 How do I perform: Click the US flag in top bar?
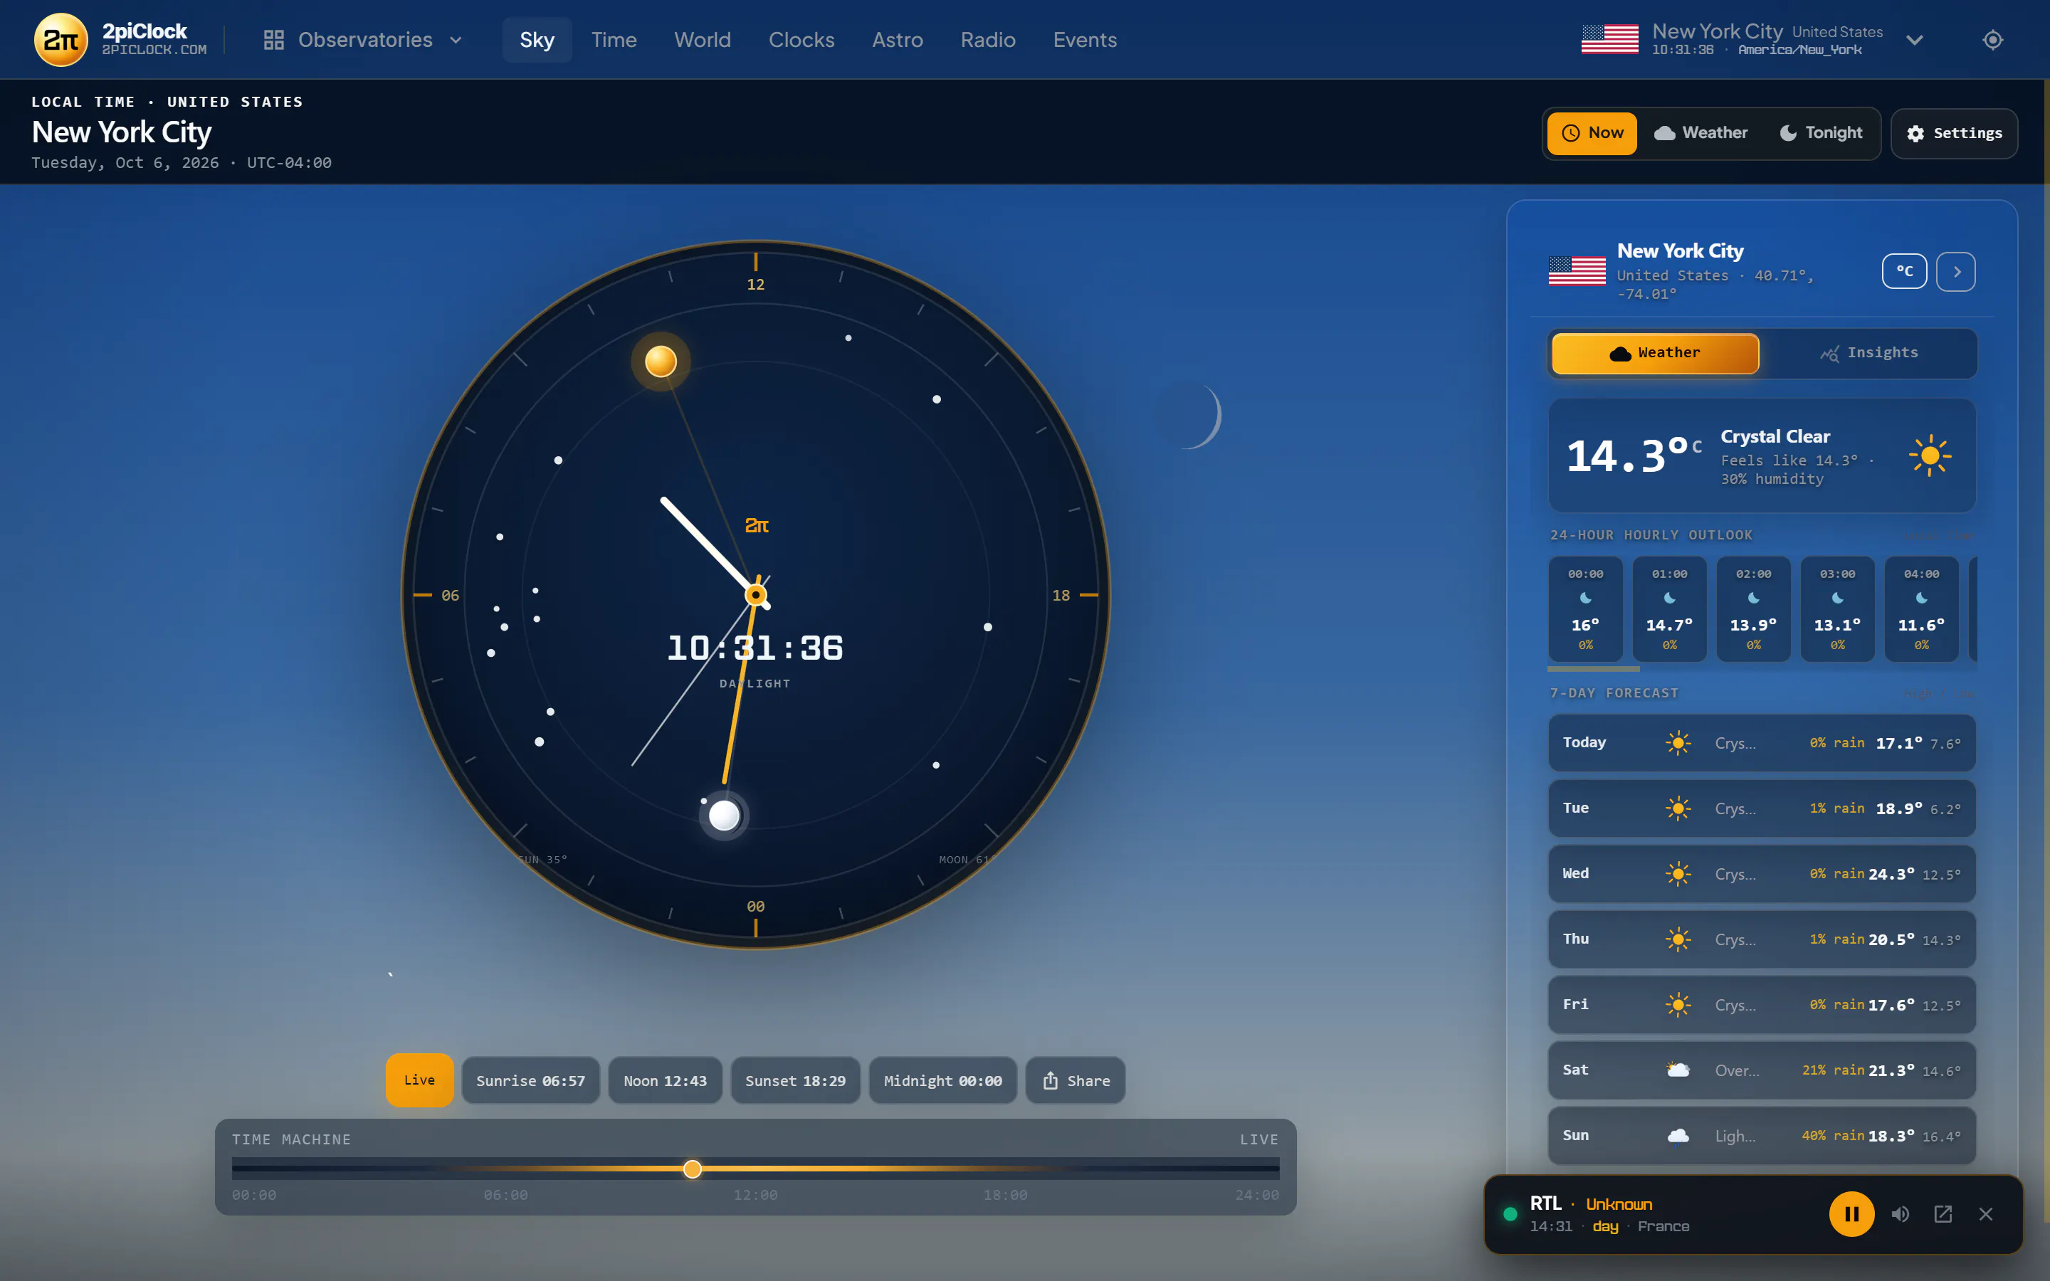coord(1609,39)
